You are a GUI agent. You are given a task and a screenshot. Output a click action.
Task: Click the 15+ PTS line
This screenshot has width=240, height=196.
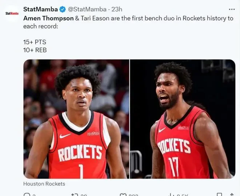(35, 42)
